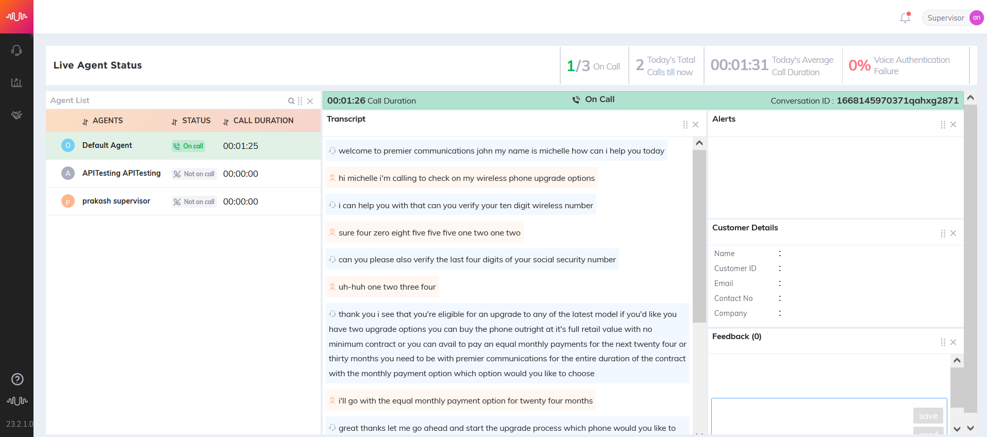This screenshot has width=987, height=437.
Task: Search the Agent List with magnifier icon
Action: 291,101
